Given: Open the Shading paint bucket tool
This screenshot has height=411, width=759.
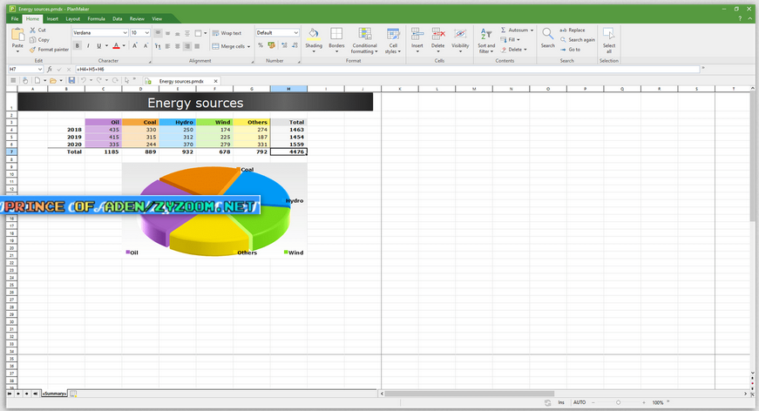Looking at the screenshot, I should tap(314, 34).
